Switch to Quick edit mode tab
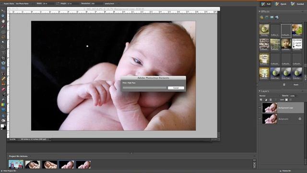307x173 pixels. (x=281, y=4)
